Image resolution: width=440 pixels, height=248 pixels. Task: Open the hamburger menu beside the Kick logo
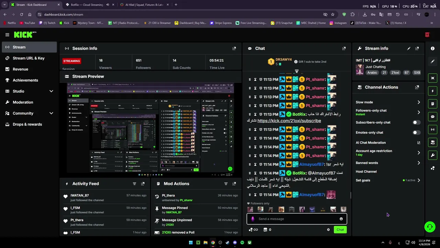[x=7, y=34]
